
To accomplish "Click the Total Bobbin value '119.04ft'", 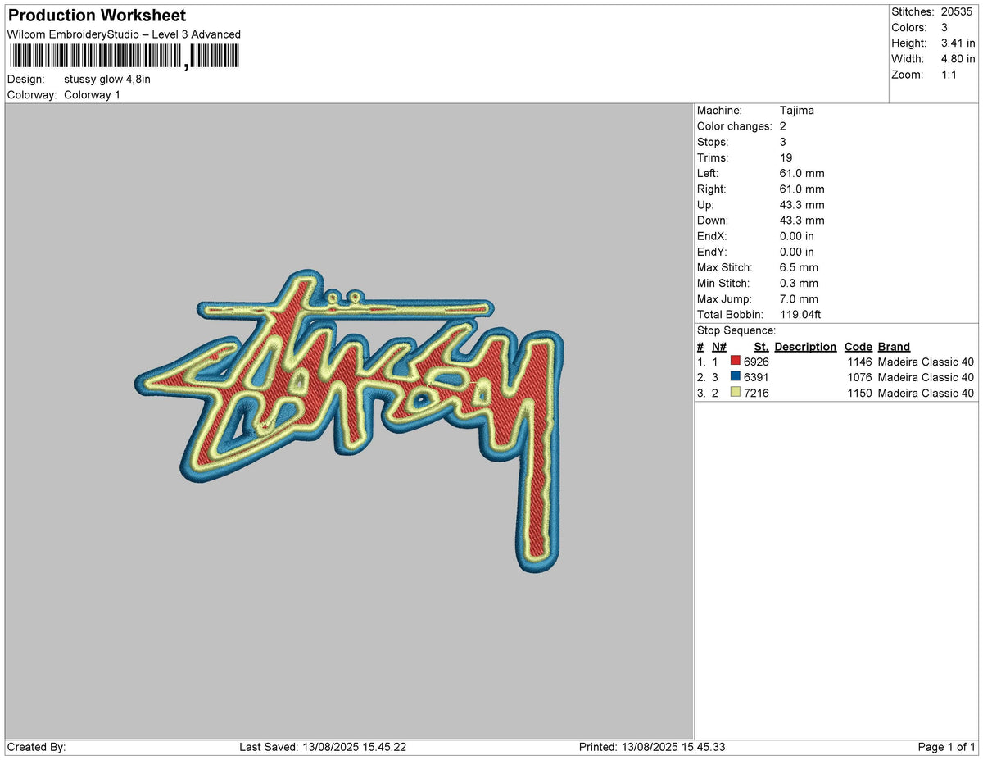I will coord(800,315).
